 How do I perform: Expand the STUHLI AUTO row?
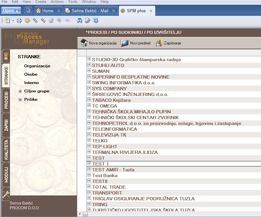click(x=89, y=65)
